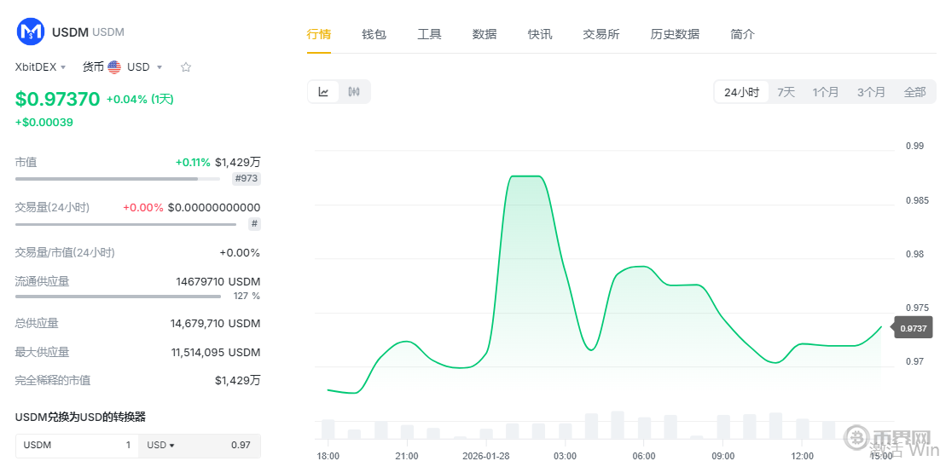Expand the converter USD target dropdown

pyautogui.click(x=160, y=445)
